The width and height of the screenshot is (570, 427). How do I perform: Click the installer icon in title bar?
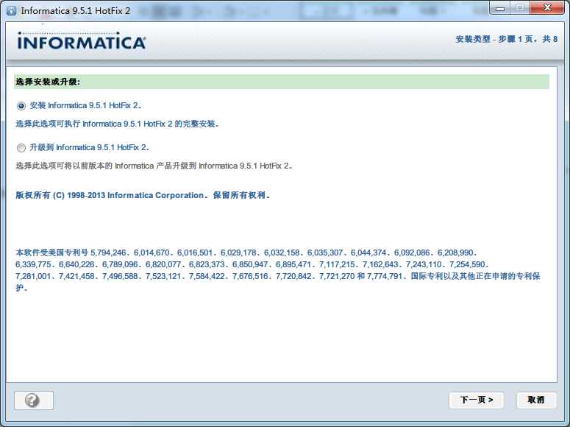[12, 10]
